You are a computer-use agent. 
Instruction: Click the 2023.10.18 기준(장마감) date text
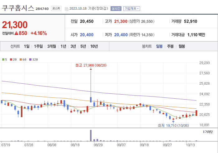click(x=89, y=8)
